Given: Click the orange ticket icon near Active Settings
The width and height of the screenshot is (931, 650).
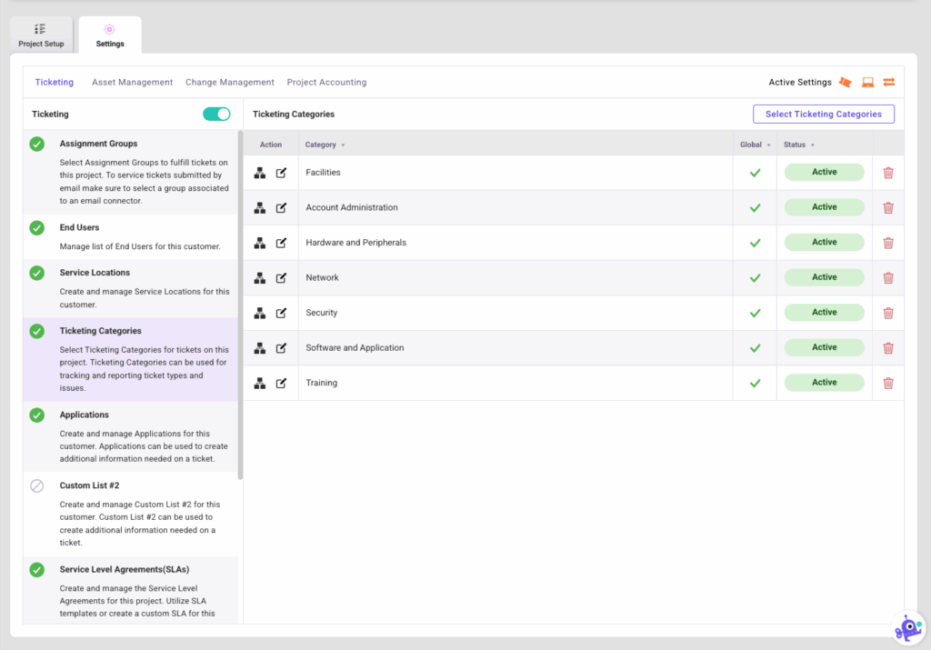Looking at the screenshot, I should [845, 82].
